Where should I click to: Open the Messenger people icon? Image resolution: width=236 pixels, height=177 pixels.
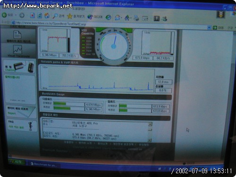[165, 19]
